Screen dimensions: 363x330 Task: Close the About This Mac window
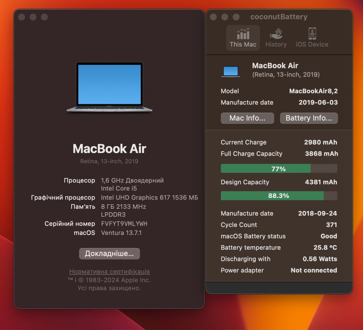[x=21, y=17]
